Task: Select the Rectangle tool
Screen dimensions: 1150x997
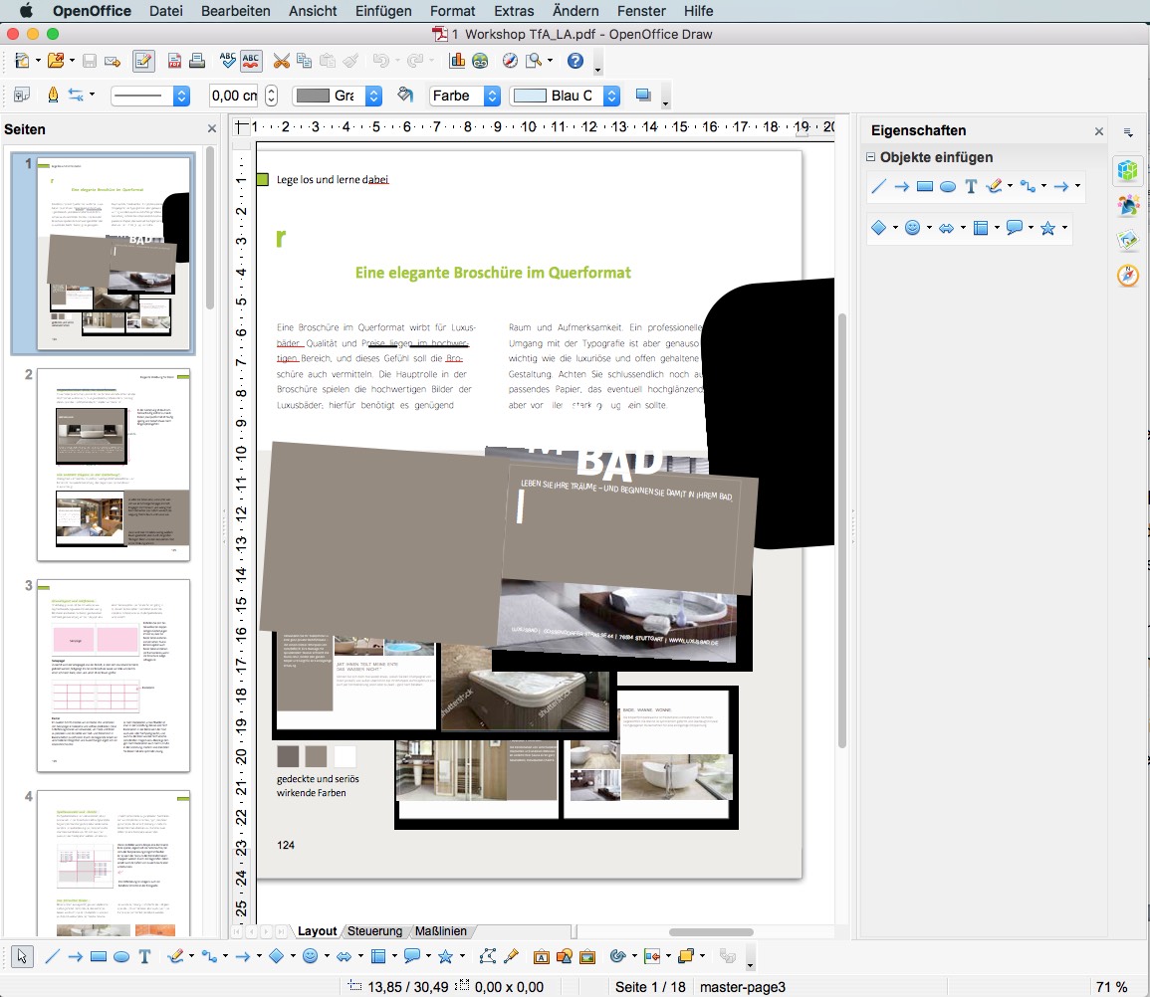Action: (97, 955)
